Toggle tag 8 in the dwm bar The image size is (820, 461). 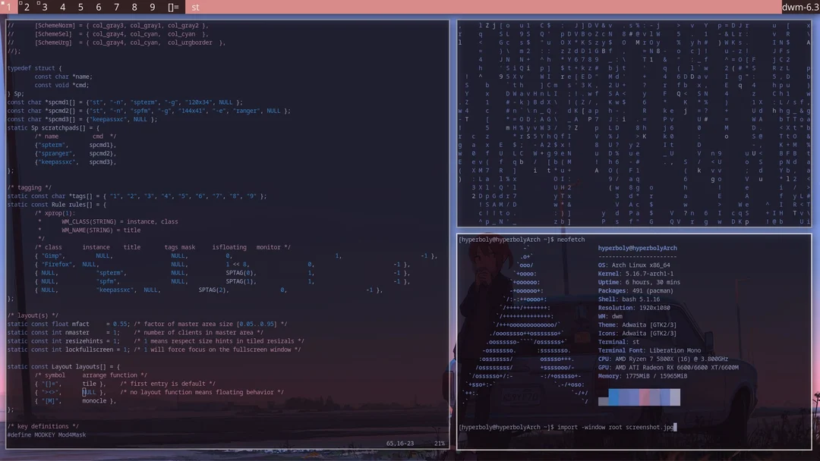click(x=134, y=8)
